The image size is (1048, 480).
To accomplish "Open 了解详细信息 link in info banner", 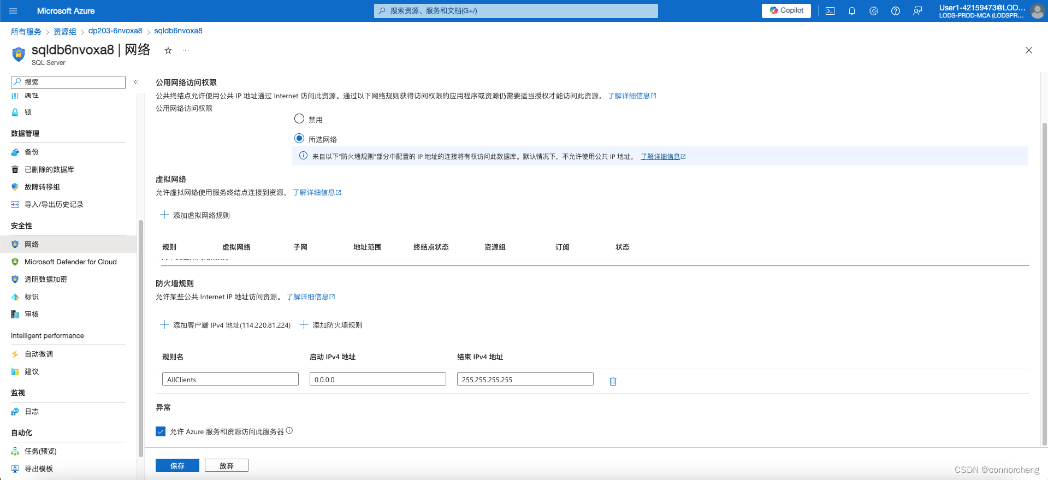I will (663, 156).
